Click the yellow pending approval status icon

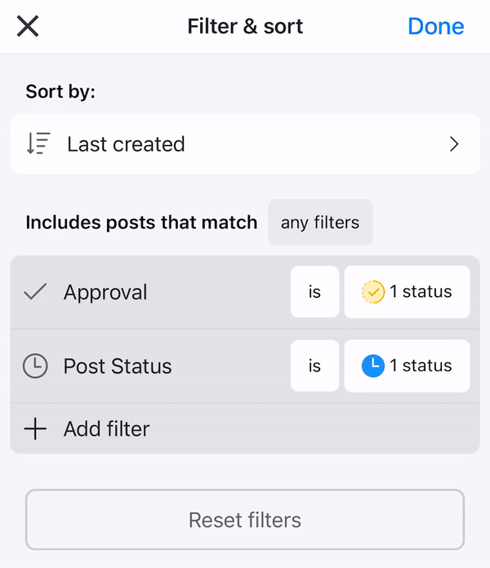pos(372,292)
